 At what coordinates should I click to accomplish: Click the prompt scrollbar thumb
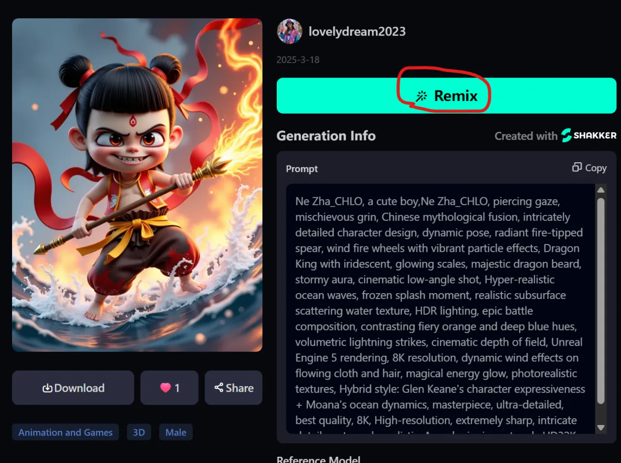pos(600,301)
